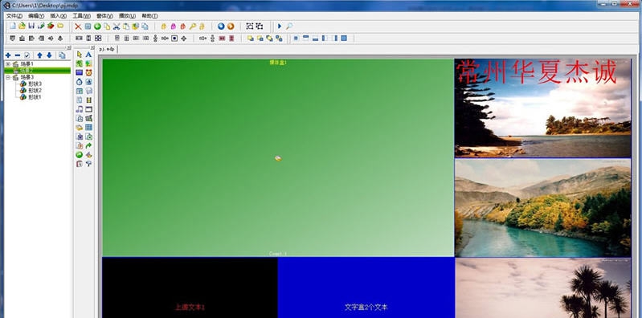The width and height of the screenshot is (642, 318).
Task: Click the red X delete icon
Action: (78, 26)
